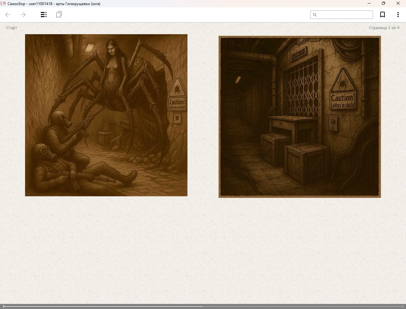Show the saved bookmarks panel
Image resolution: width=406 pixels, height=309 pixels.
[x=59, y=15]
